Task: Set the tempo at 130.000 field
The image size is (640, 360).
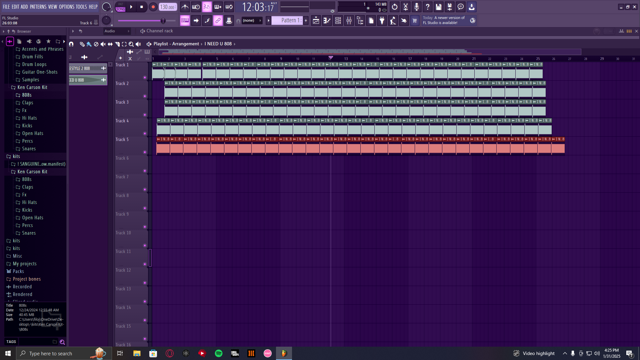Action: (168, 7)
